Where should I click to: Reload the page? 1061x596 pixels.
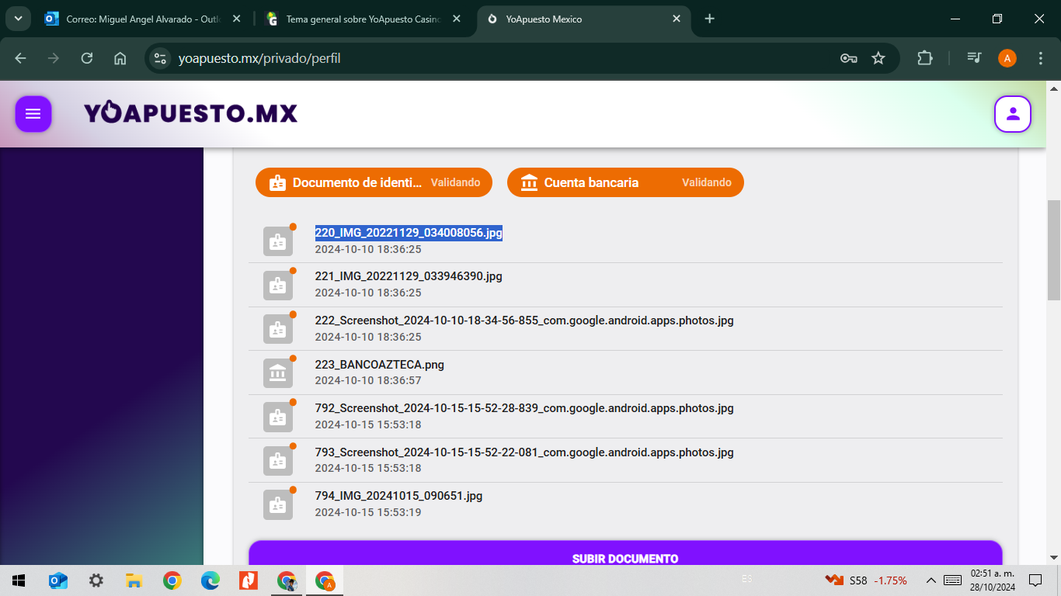pyautogui.click(x=87, y=57)
